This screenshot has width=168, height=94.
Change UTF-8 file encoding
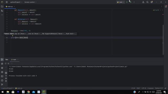click(144, 88)
